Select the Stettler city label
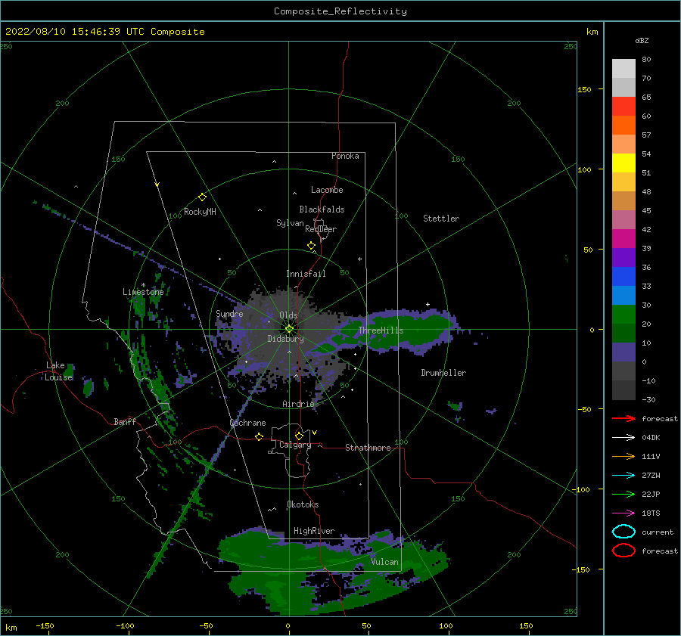 (x=441, y=219)
